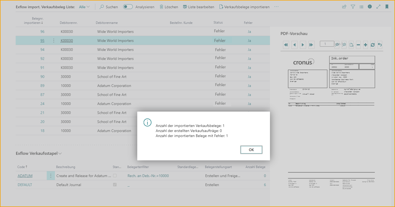Screen dimensions: 395x207
Task: Open the page information icon
Action: [370, 7]
